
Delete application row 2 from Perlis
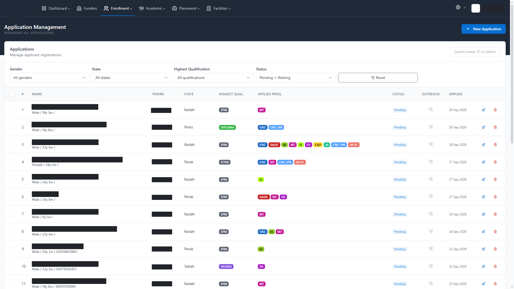pyautogui.click(x=495, y=127)
